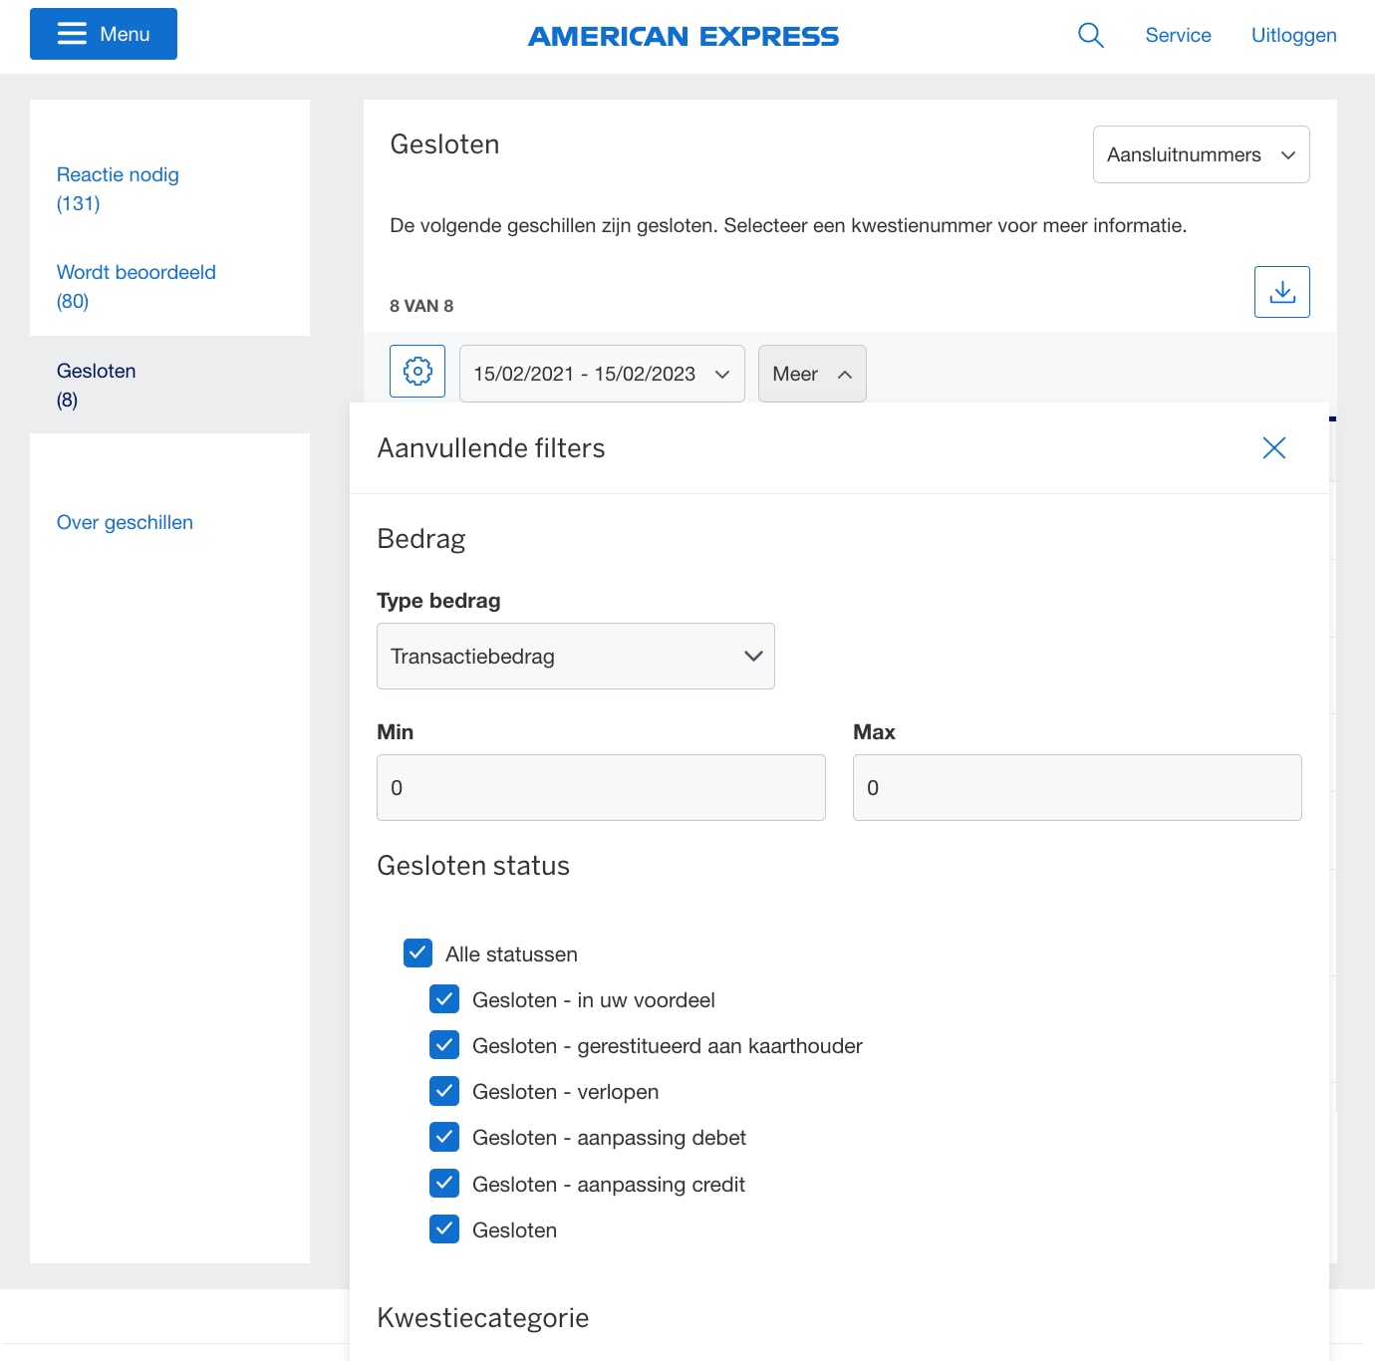
Task: Click the American Express logo
Action: (x=684, y=36)
